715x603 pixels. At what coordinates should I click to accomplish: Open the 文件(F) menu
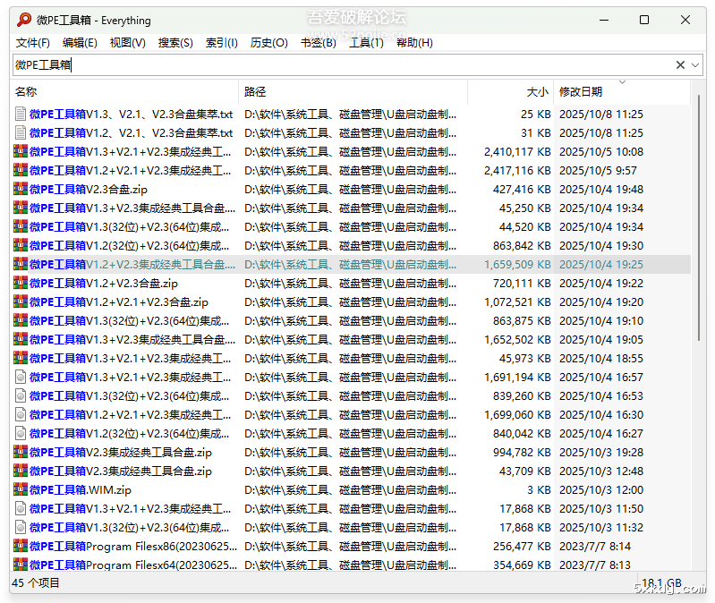point(32,43)
